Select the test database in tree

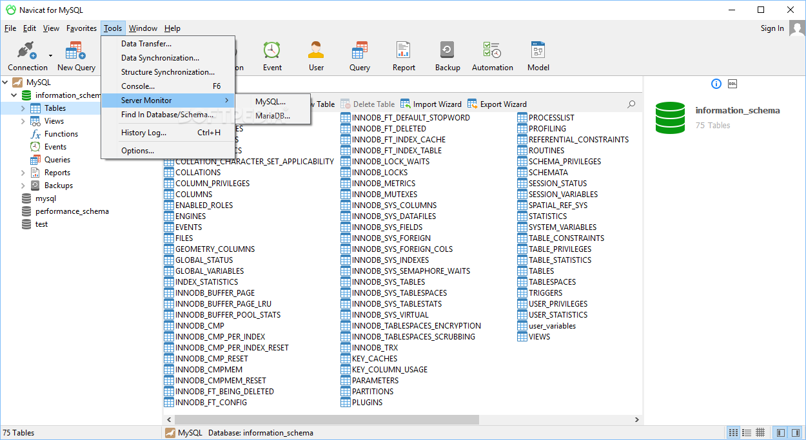(x=41, y=224)
